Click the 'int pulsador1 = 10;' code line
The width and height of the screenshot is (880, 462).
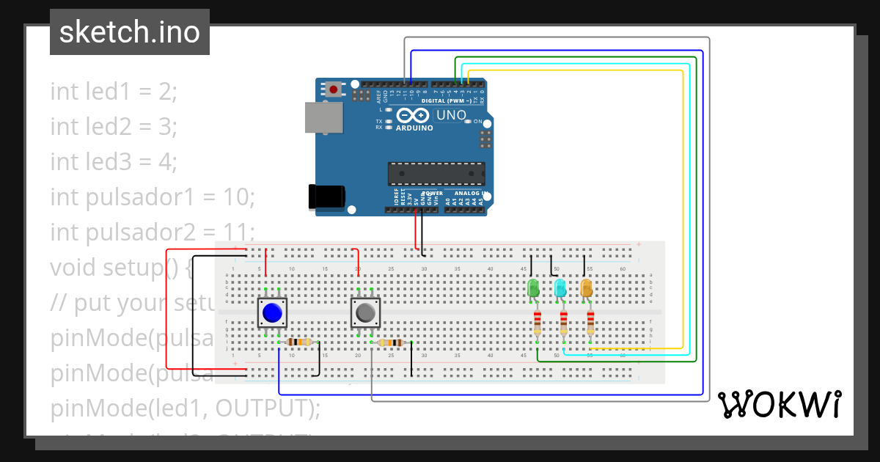pyautogui.click(x=152, y=197)
